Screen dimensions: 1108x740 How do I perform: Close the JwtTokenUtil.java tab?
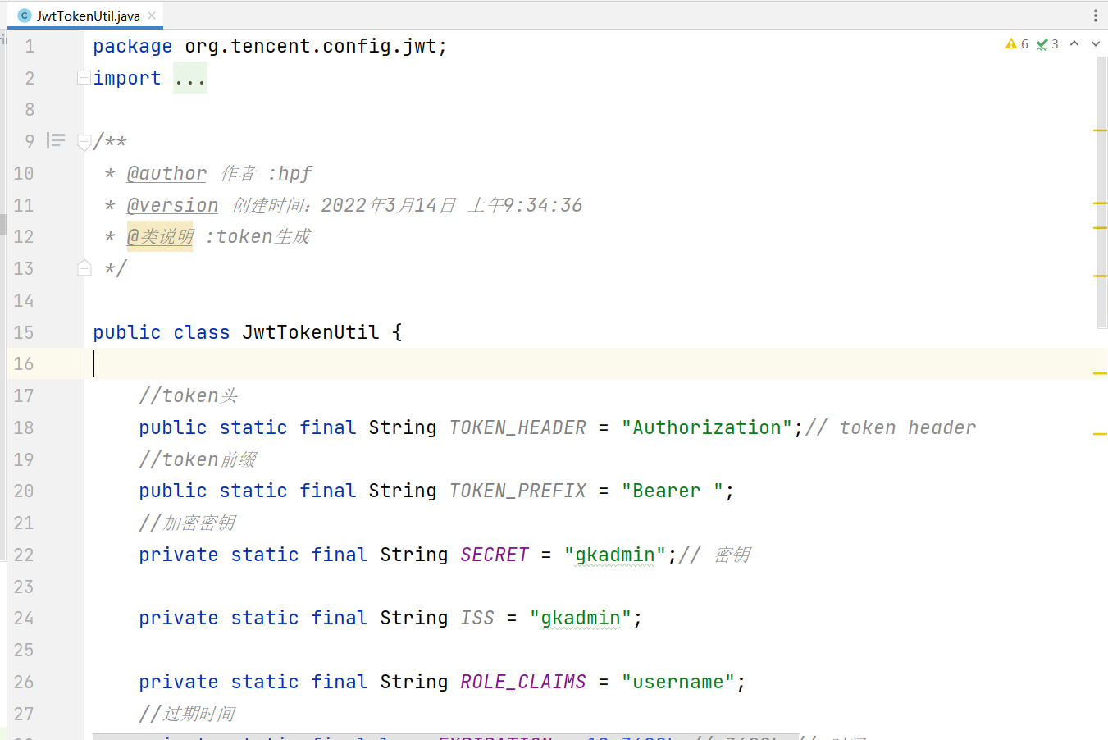[152, 16]
